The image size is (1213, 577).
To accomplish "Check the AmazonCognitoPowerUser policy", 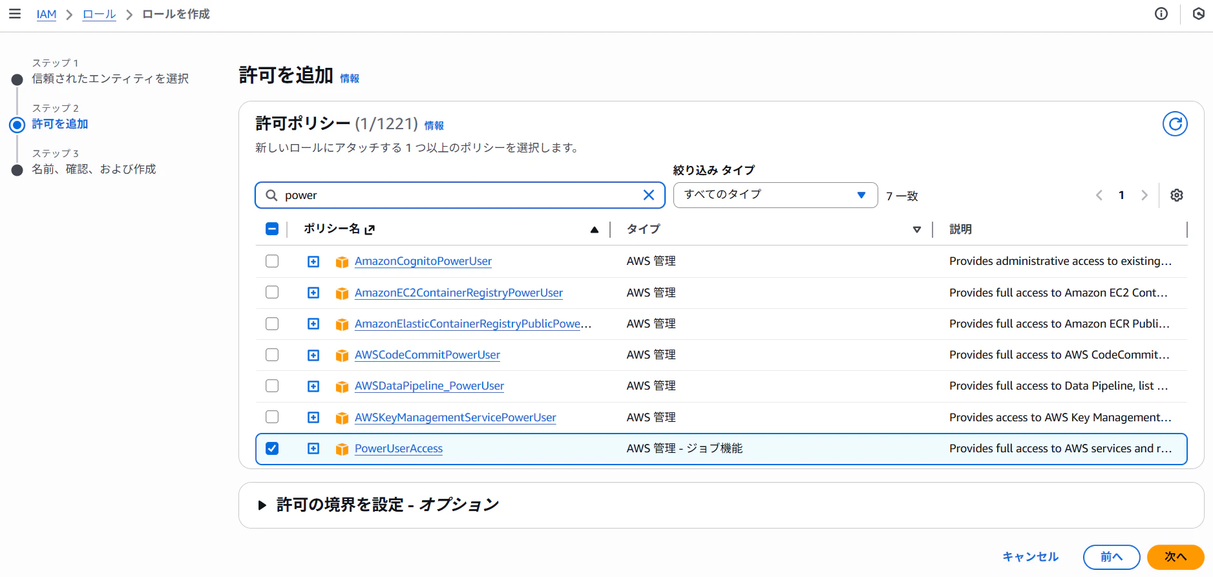I will [272, 261].
